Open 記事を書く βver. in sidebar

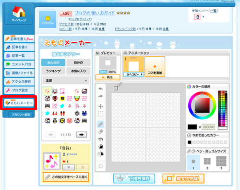[19, 38]
